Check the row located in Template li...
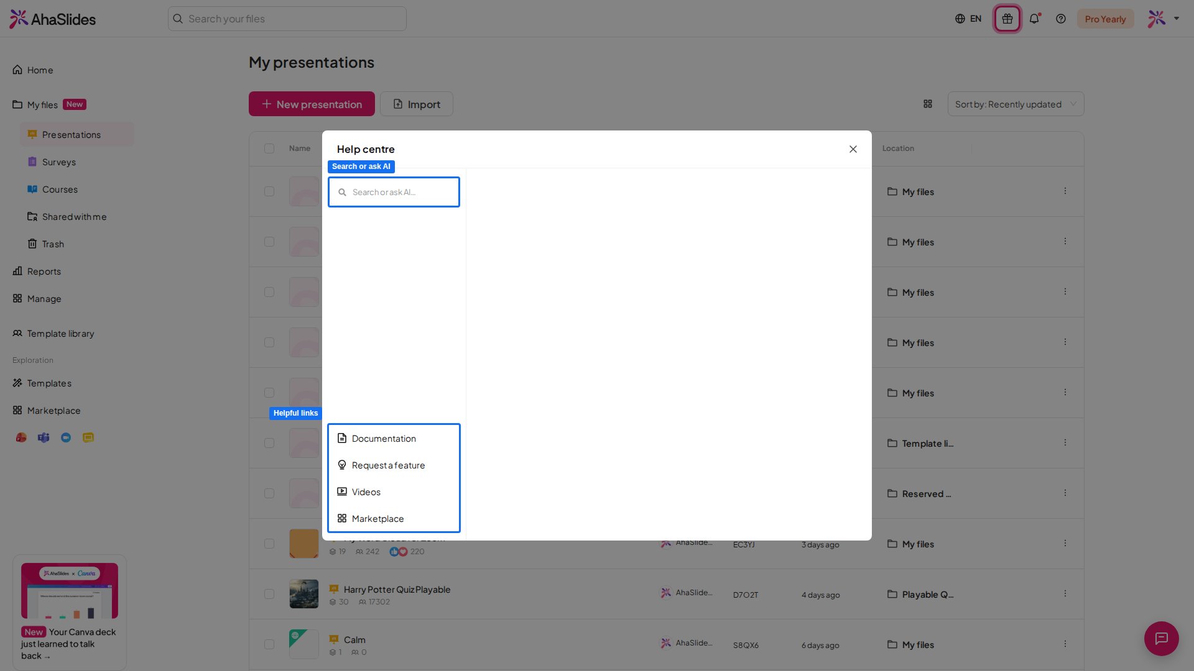This screenshot has height=671, width=1194. tap(269, 443)
